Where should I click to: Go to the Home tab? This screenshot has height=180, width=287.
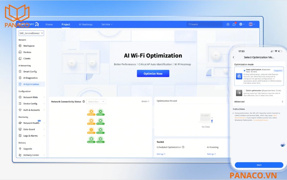click(49, 24)
